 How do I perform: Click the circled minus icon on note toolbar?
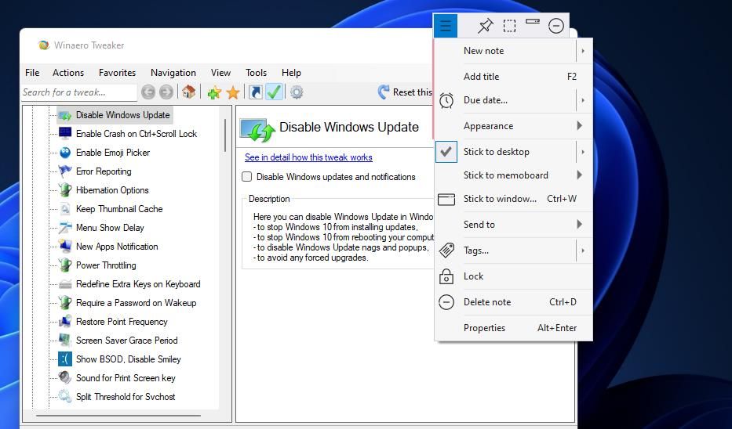click(x=556, y=26)
